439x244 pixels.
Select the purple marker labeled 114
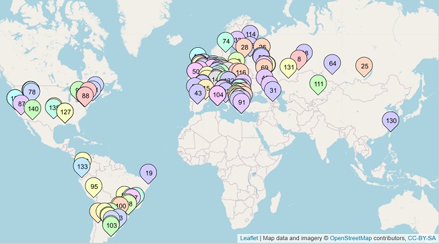pyautogui.click(x=250, y=34)
